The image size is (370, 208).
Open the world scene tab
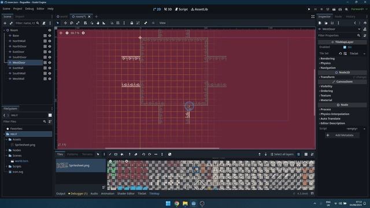(x=62, y=17)
